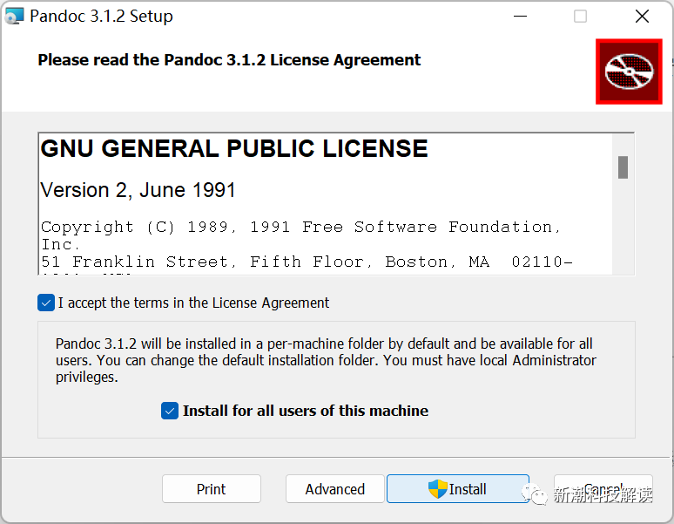Close the Pandoc Setup window
674x524 pixels.
(x=642, y=16)
